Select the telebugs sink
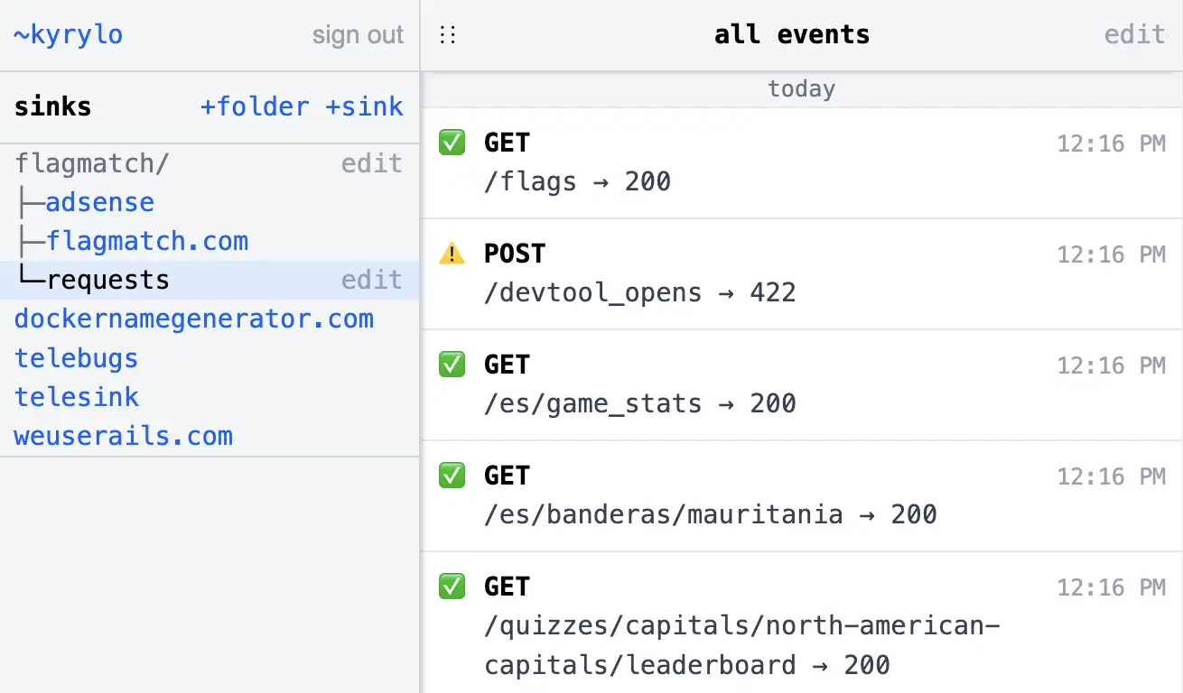This screenshot has width=1183, height=693. 76,358
